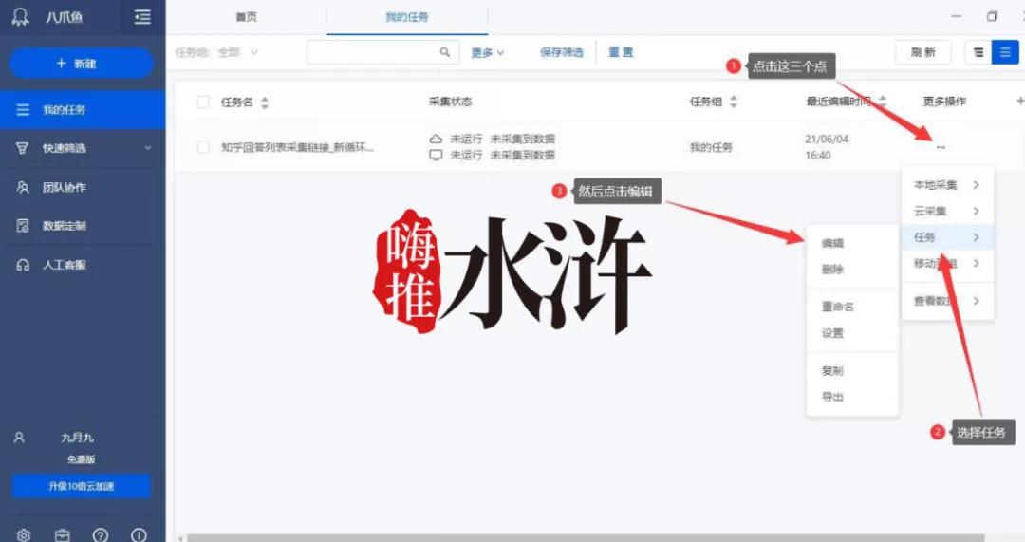This screenshot has height=542, width=1025.
Task: Open 人工客服 in the sidebar
Action: pos(83,265)
